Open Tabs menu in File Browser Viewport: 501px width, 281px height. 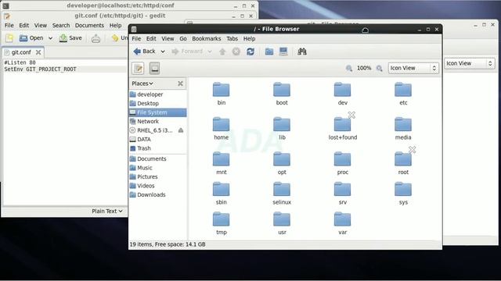(x=232, y=38)
